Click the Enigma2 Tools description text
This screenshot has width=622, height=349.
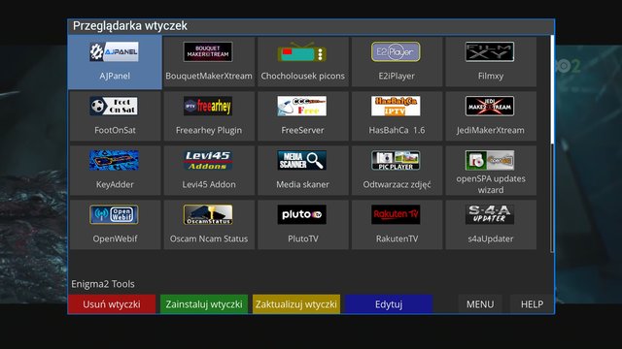pyautogui.click(x=103, y=284)
